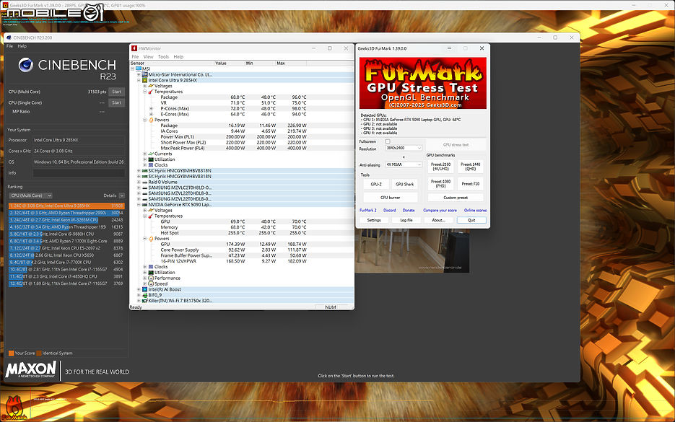Click the GPU Performance gauge icon

[151, 278]
